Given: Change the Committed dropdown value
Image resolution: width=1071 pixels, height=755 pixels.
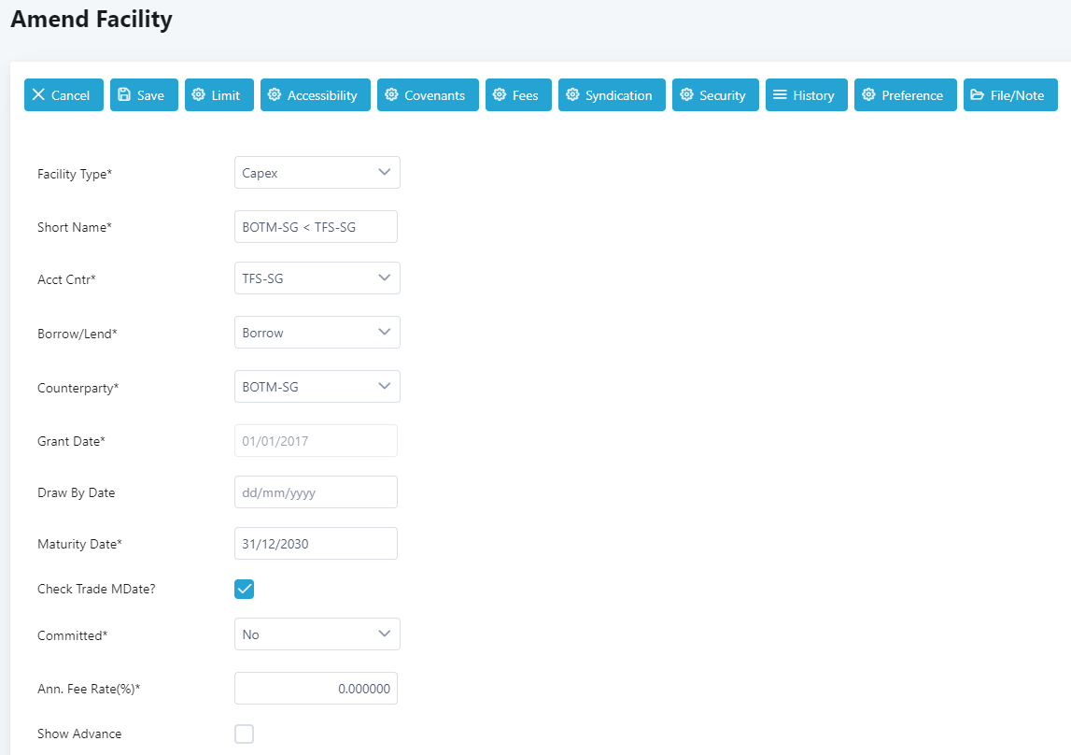Looking at the screenshot, I should [317, 634].
